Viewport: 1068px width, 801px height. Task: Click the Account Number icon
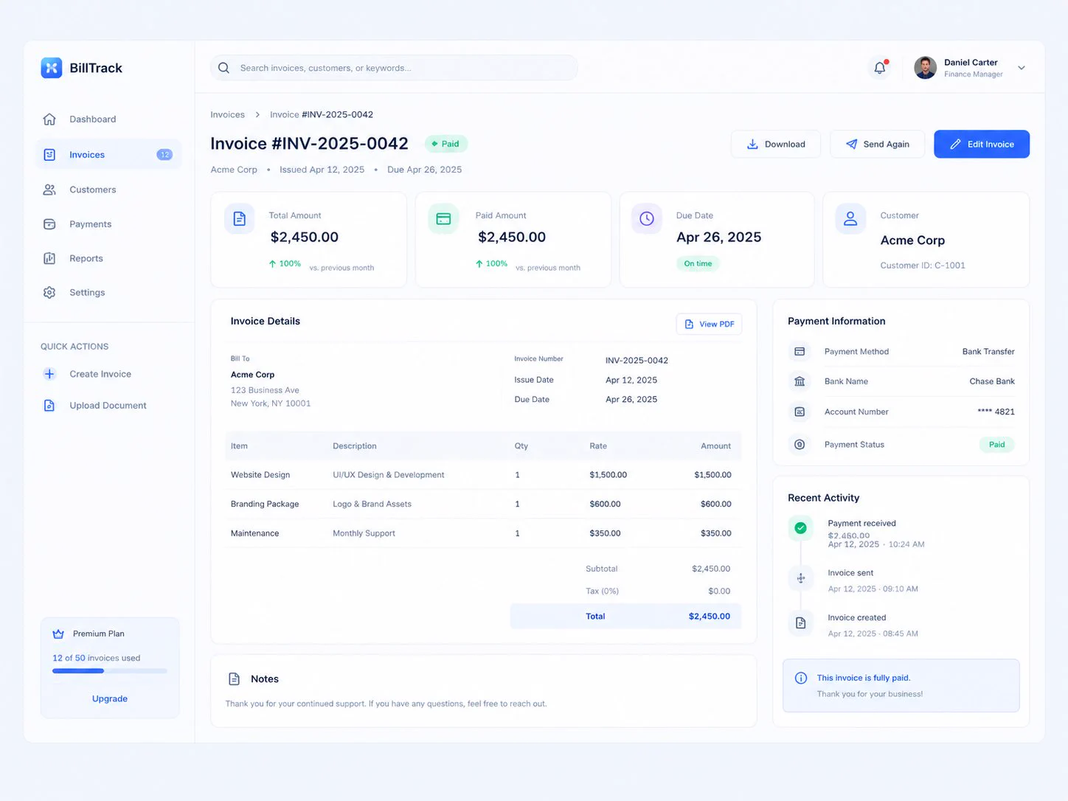tap(800, 412)
